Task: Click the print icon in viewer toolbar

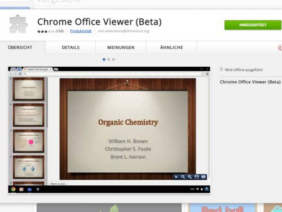Action: pyautogui.click(x=204, y=177)
